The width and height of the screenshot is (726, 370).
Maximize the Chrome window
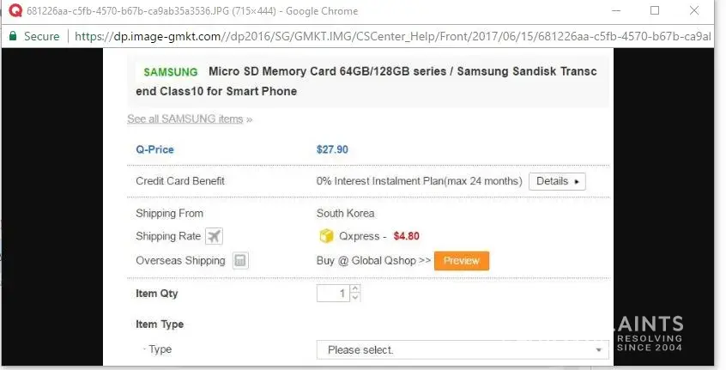655,11
